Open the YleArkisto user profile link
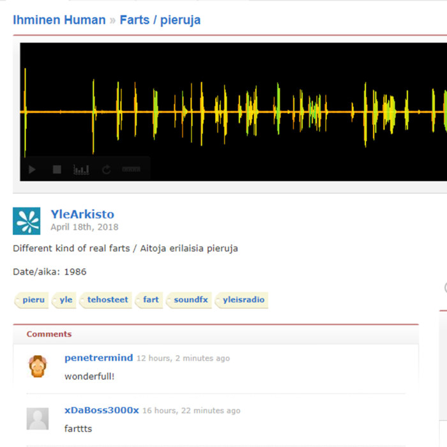Image resolution: width=447 pixels, height=447 pixels. (82, 214)
